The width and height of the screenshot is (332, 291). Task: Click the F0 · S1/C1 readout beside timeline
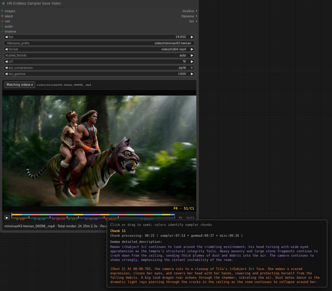click(187, 218)
